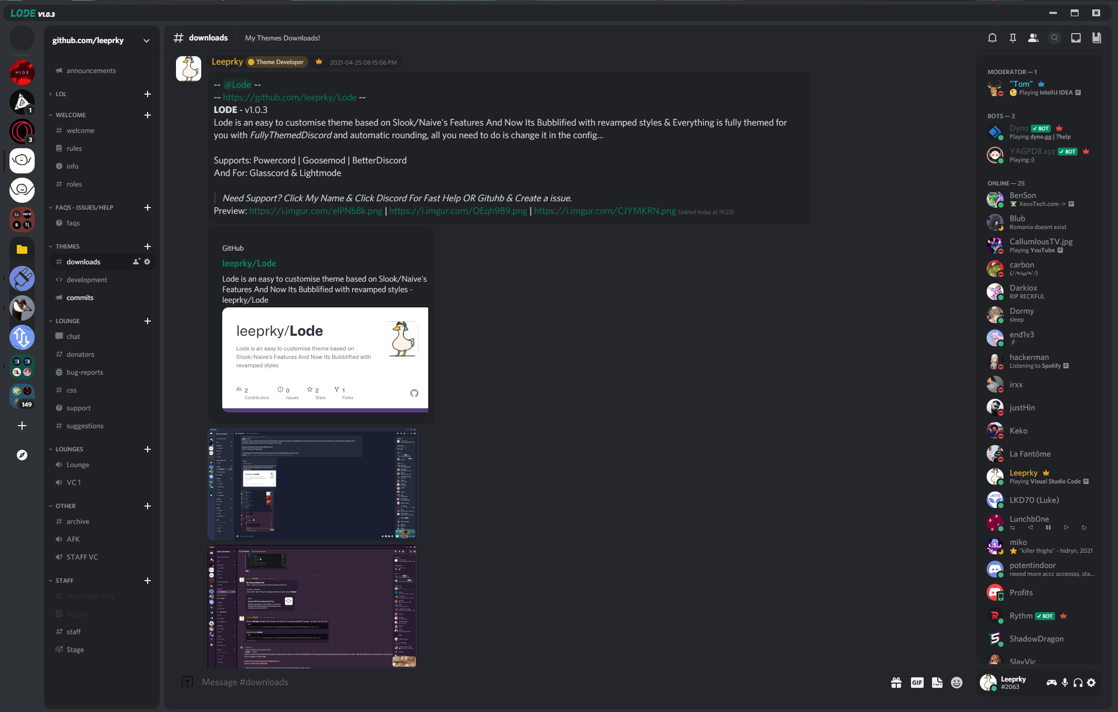Screen dimensions: 1118x712
Task: Toggle member list visibility icon
Action: click(1033, 38)
